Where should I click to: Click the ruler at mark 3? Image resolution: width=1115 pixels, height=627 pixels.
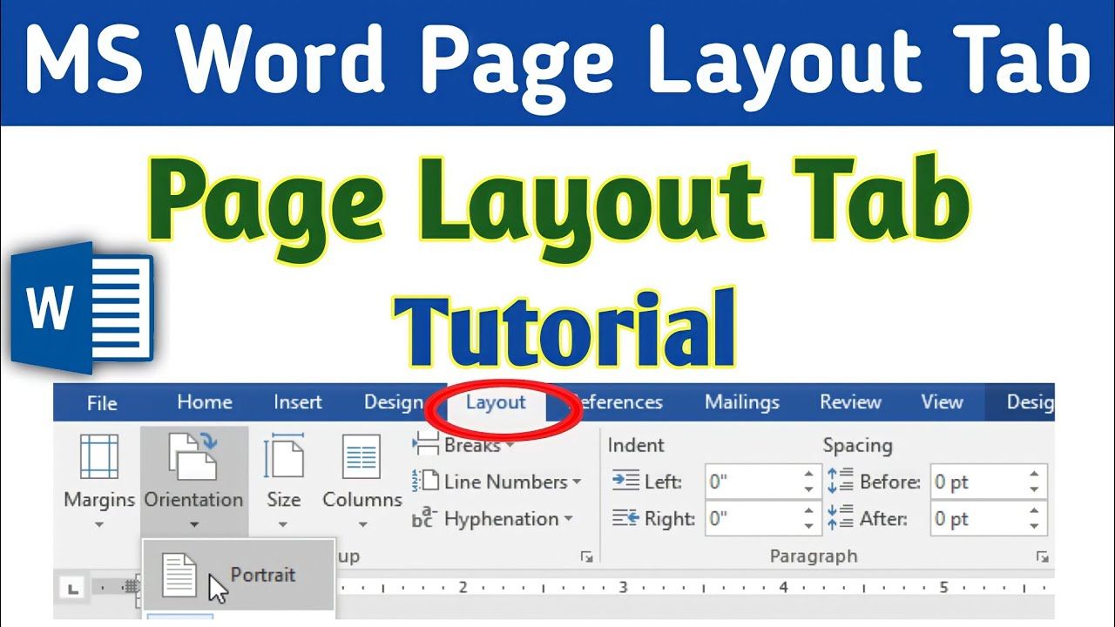[x=623, y=588]
